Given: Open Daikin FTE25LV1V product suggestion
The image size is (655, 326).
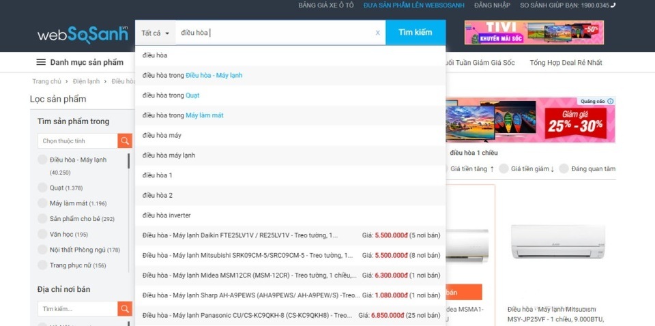Looking at the screenshot, I should (x=291, y=235).
